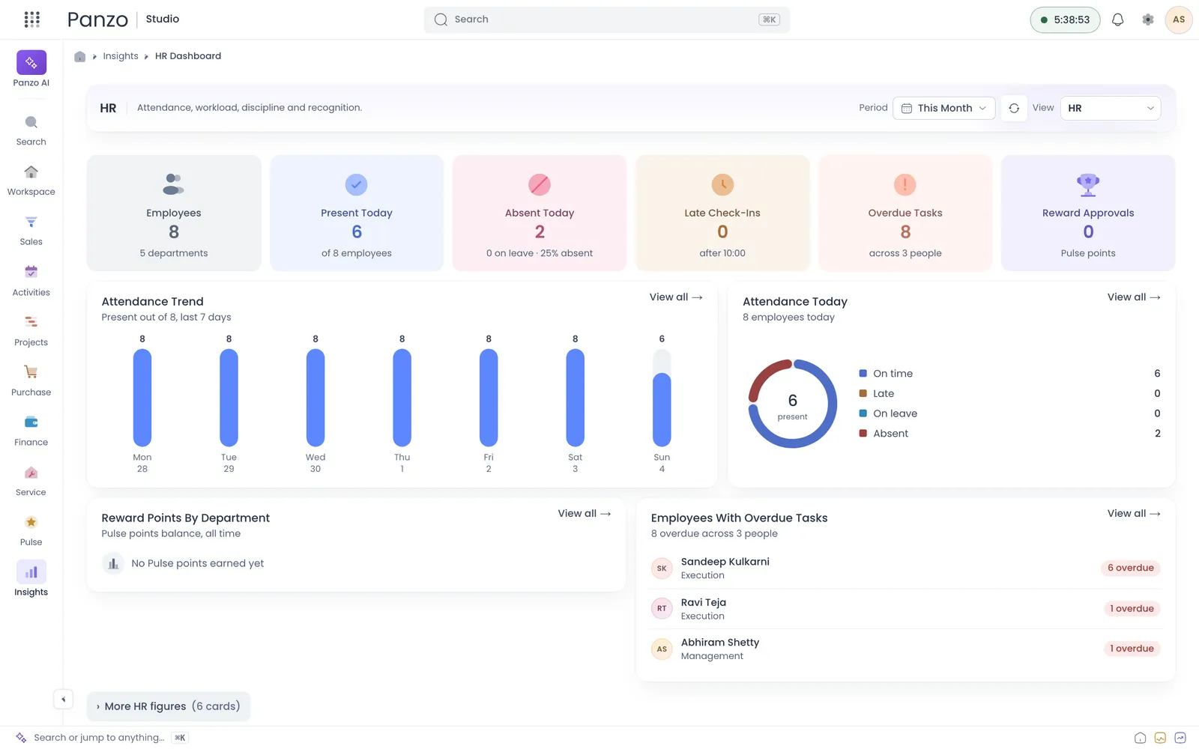This screenshot has height=749, width=1199.
Task: Click Search or jump to anything bar
Action: click(x=101, y=738)
